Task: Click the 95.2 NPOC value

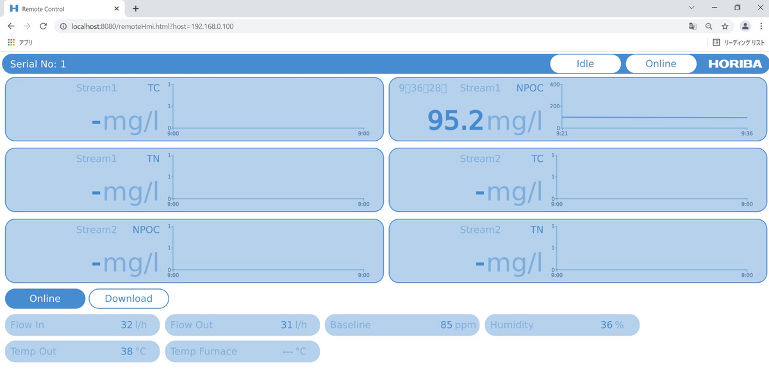Action: (x=456, y=120)
